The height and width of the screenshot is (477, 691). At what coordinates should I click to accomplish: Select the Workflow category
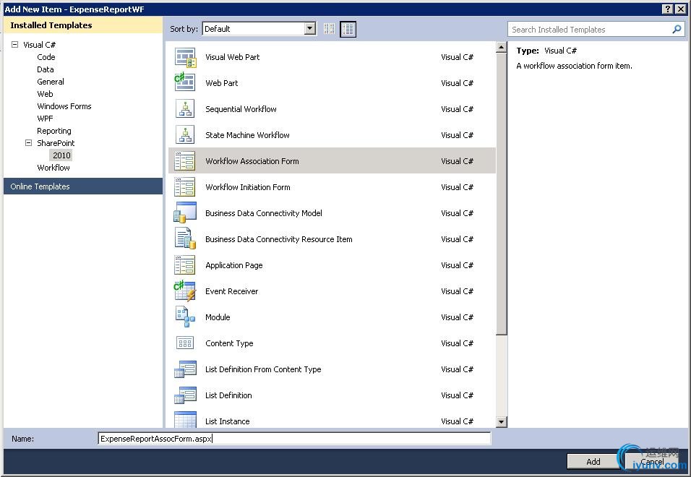pyautogui.click(x=53, y=168)
